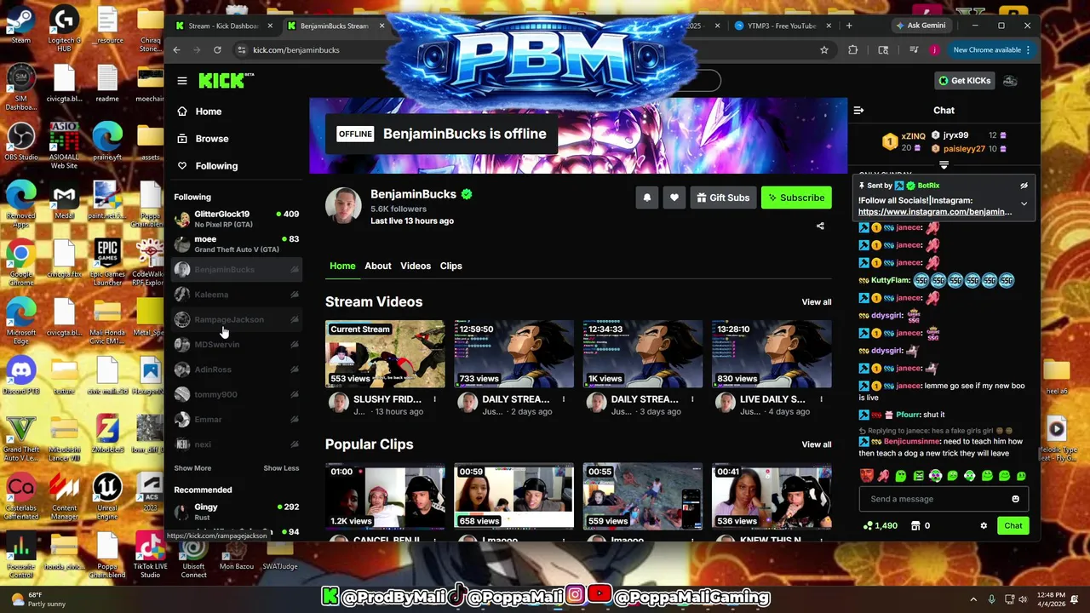Viewport: 1090px width, 613px height.
Task: Click Show More in following list
Action: tap(192, 468)
